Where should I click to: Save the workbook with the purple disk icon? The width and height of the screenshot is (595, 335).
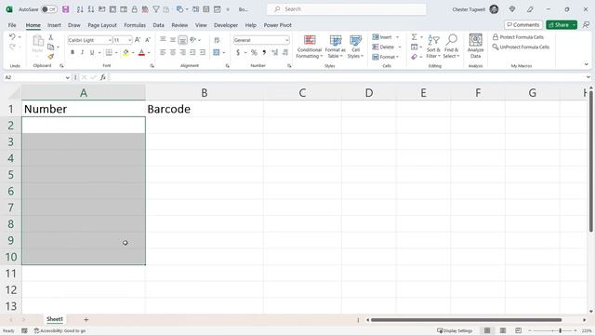pos(66,9)
